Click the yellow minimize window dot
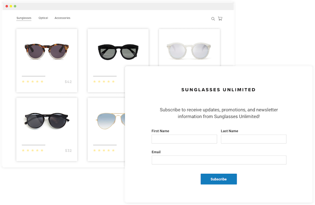The height and width of the screenshot is (205, 315). click(11, 6)
